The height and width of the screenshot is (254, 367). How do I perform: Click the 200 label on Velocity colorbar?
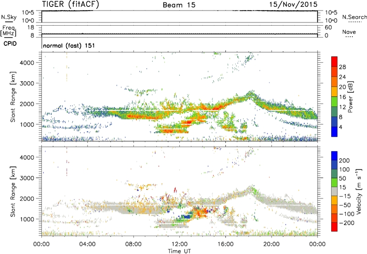(x=345, y=160)
